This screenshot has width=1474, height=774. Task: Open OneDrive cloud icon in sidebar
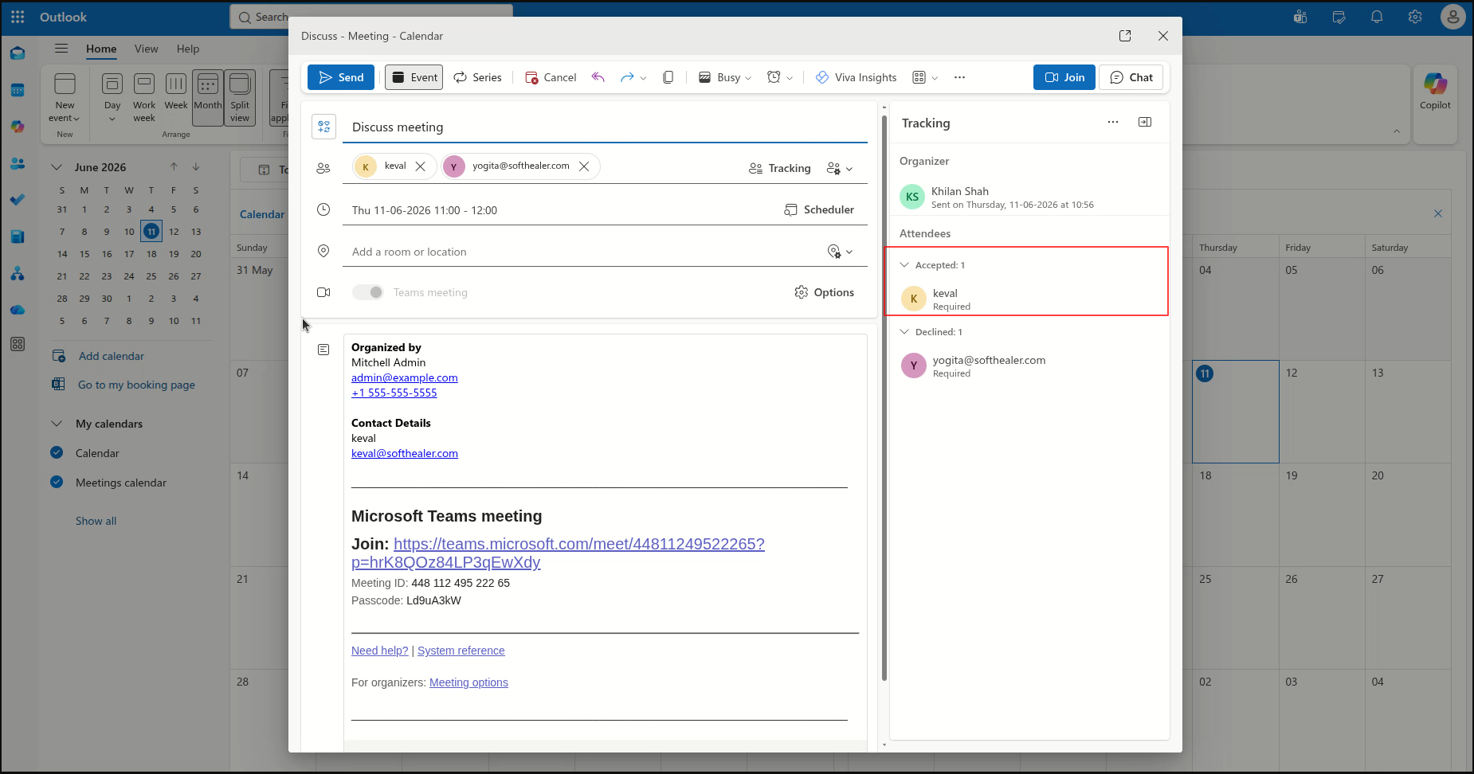pyautogui.click(x=18, y=310)
